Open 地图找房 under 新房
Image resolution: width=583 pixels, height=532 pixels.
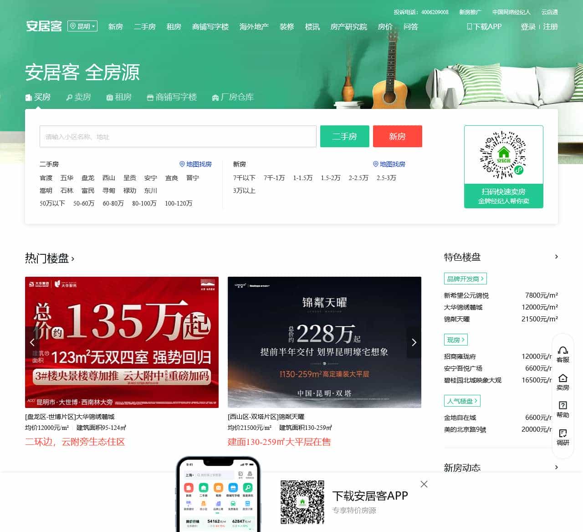389,164
